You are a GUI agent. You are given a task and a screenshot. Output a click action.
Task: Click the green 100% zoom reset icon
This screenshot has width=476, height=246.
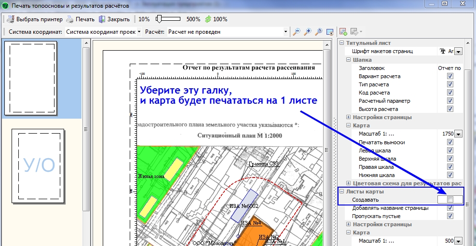pyautogui.click(x=208, y=19)
